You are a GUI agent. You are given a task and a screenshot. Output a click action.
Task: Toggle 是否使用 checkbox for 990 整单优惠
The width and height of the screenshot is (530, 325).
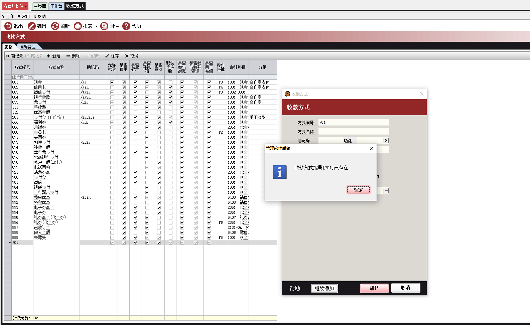(x=124, y=197)
